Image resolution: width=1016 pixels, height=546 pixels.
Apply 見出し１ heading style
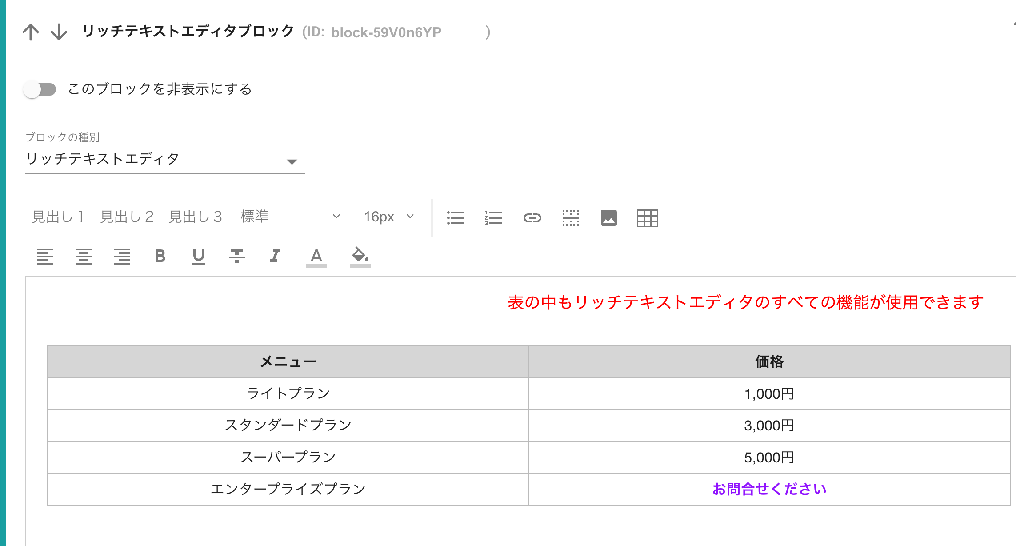(58, 217)
